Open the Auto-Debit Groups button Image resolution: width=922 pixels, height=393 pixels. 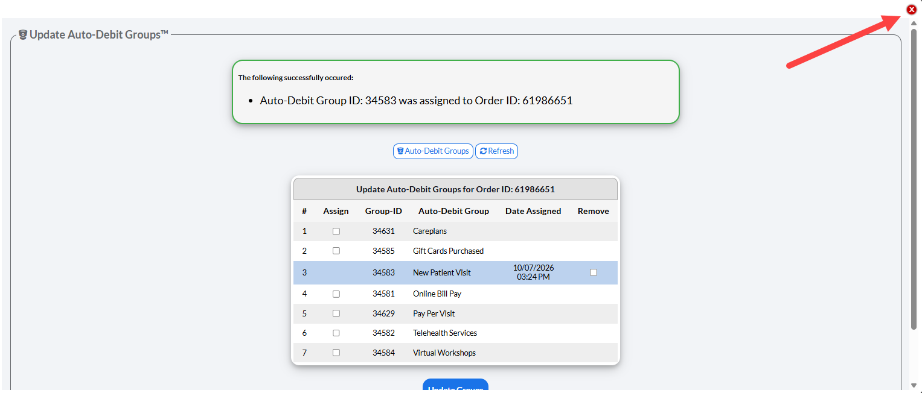pos(433,151)
